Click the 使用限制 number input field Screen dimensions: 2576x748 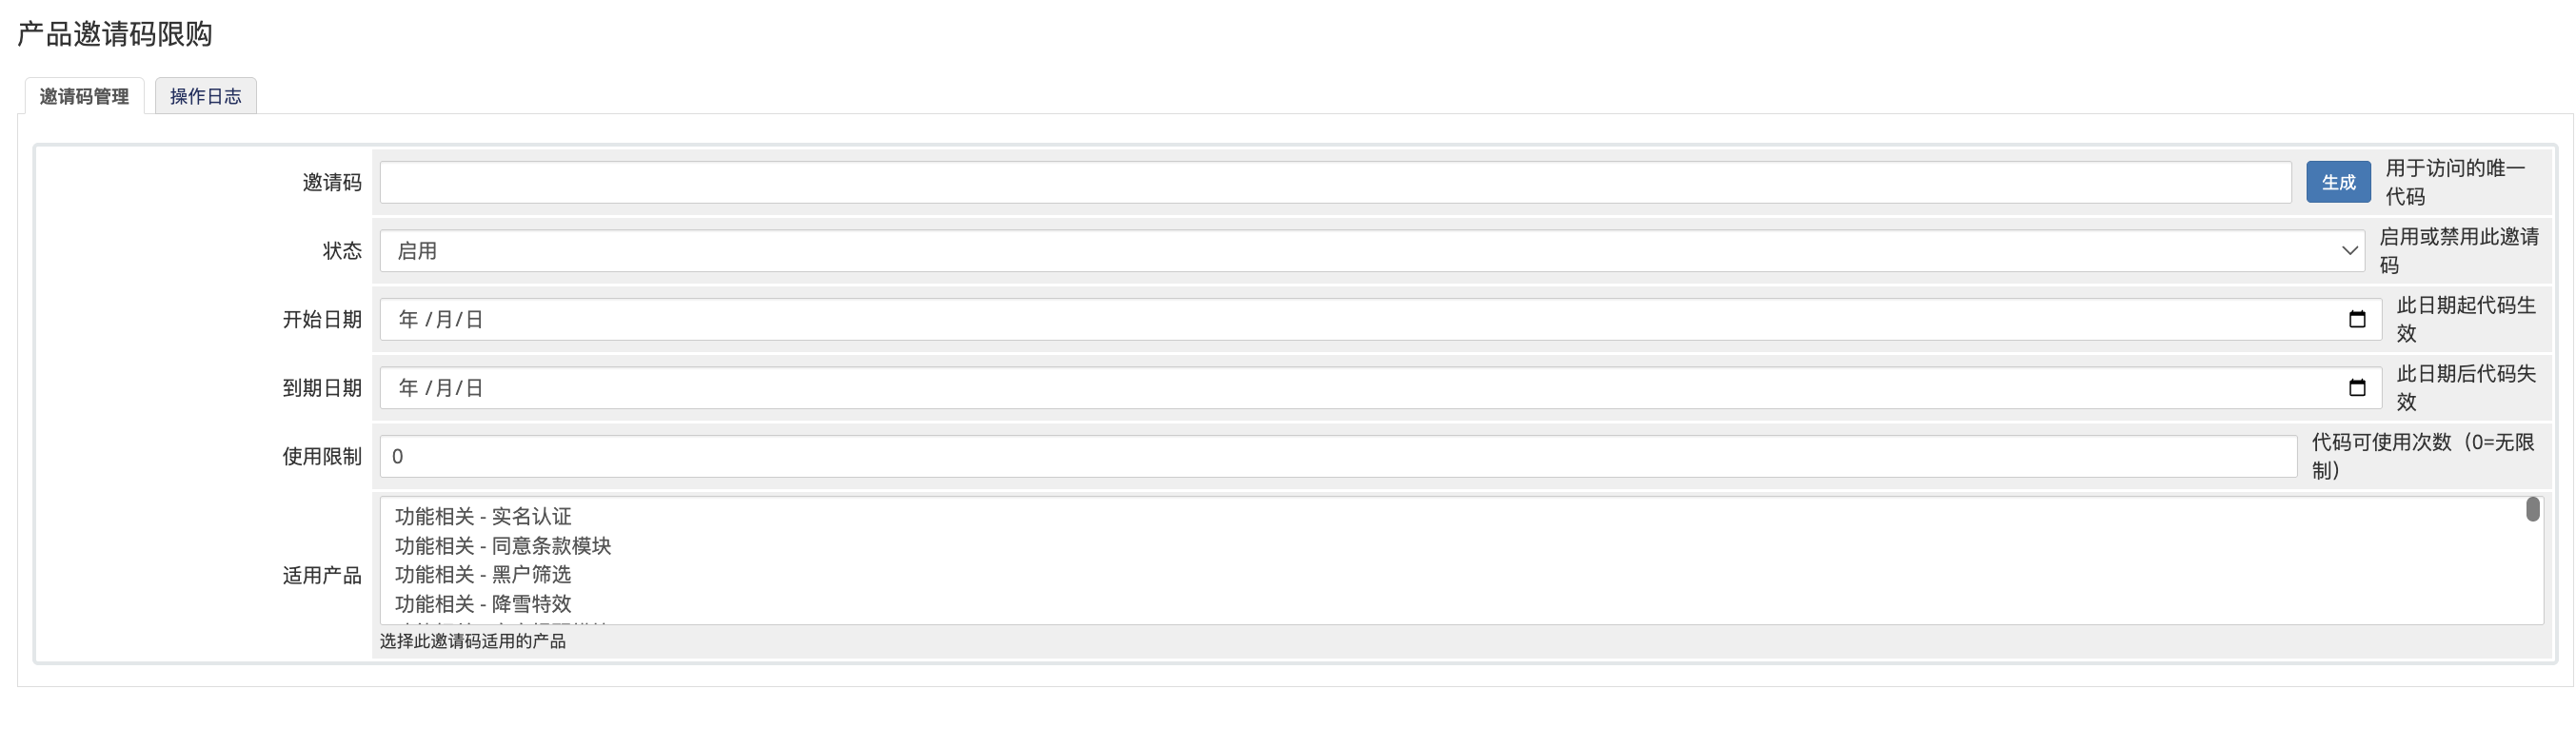click(x=1337, y=456)
